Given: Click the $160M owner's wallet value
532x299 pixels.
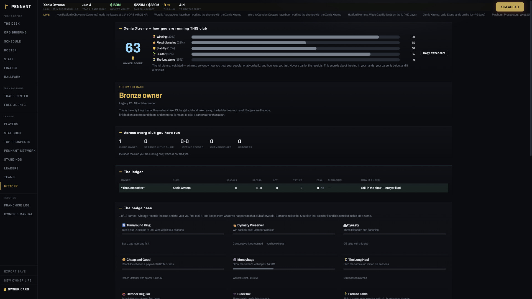Looking at the screenshot, I should (115, 5).
